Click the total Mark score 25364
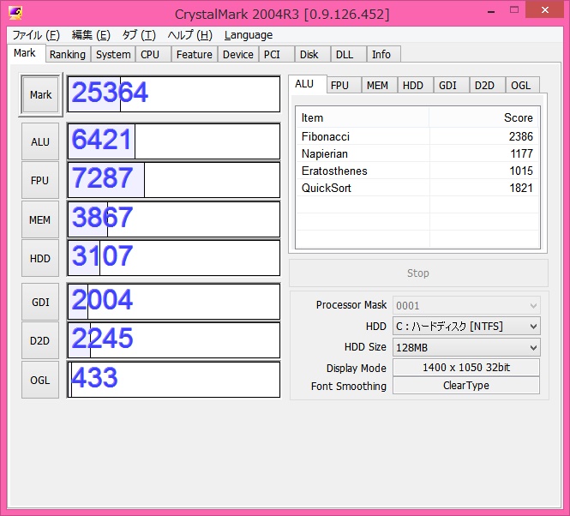Image resolution: width=570 pixels, height=516 pixels. (110, 92)
